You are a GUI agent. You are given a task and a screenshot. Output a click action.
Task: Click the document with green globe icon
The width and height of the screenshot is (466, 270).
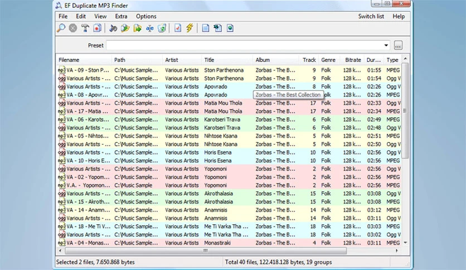(x=230, y=28)
